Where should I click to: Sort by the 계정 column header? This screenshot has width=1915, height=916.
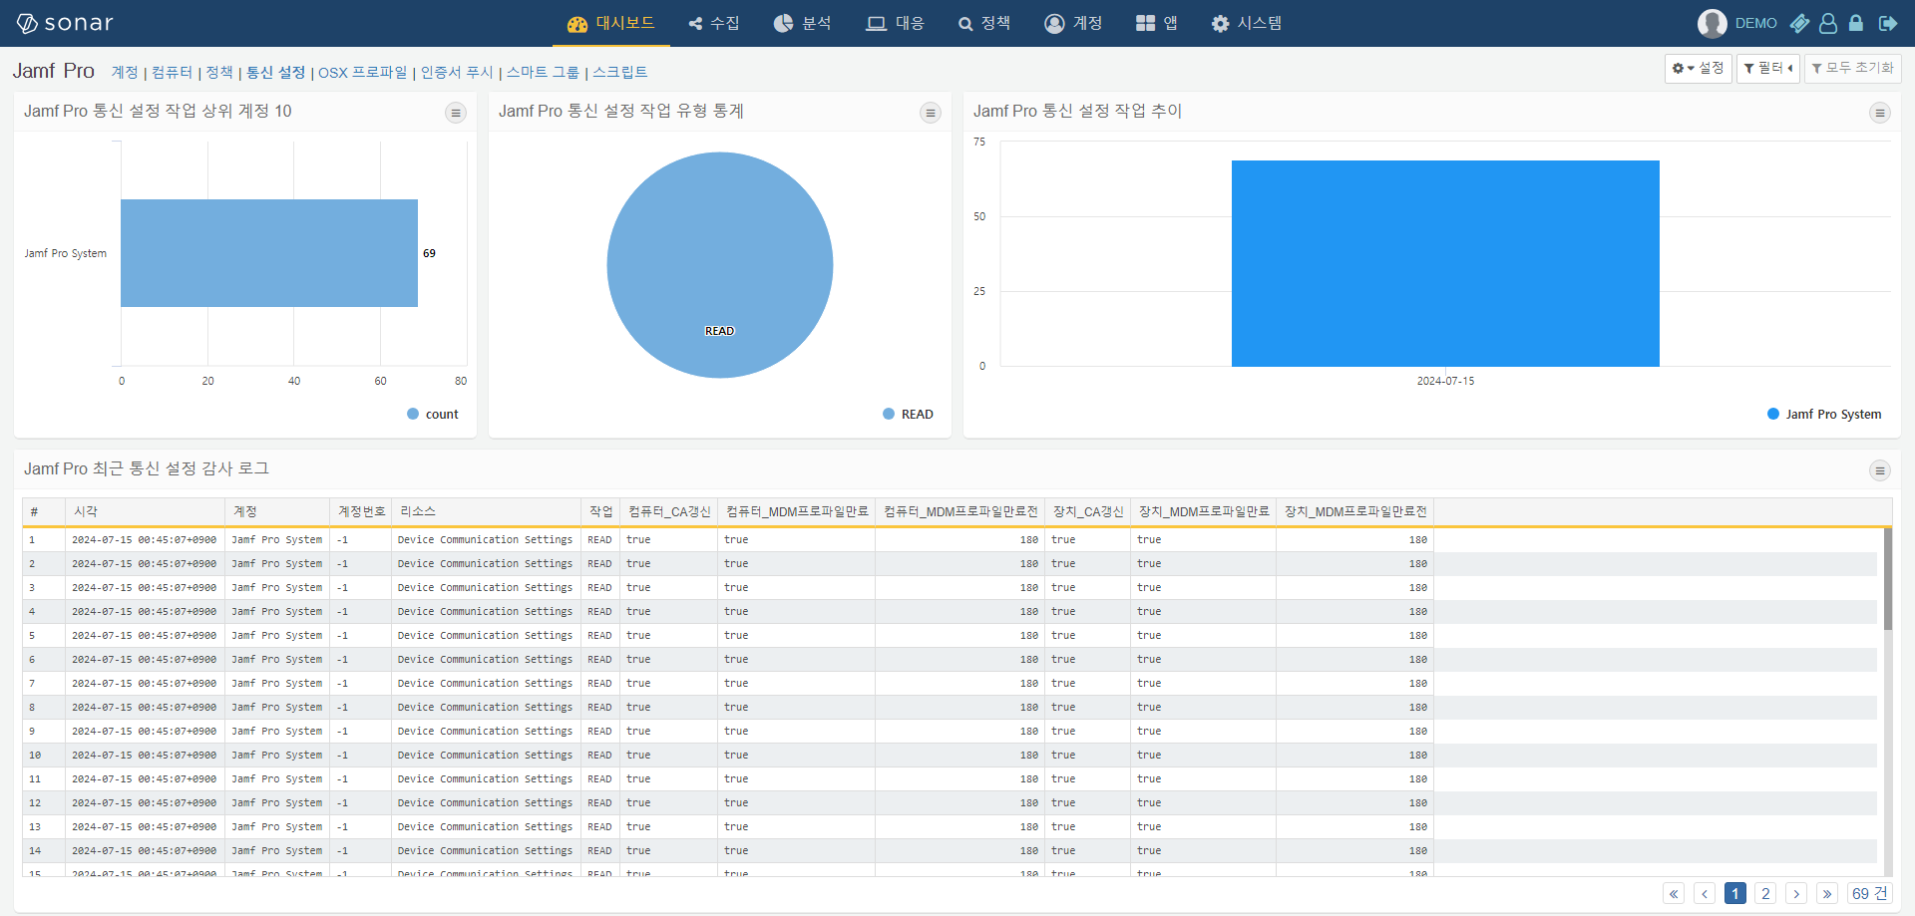[x=277, y=512]
